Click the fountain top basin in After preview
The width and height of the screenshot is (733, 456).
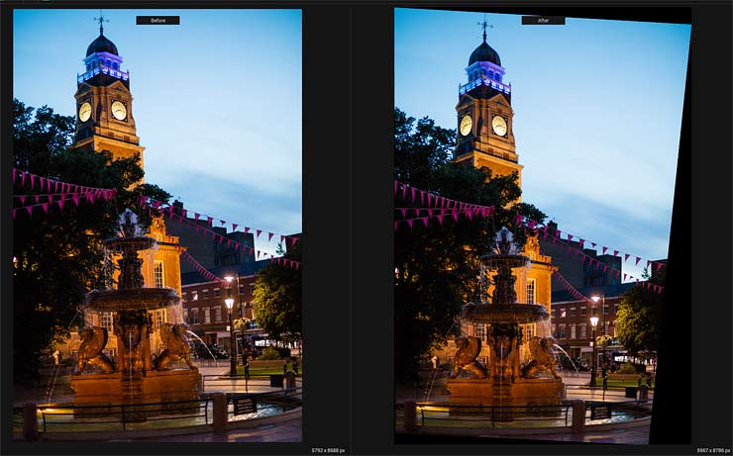505,260
